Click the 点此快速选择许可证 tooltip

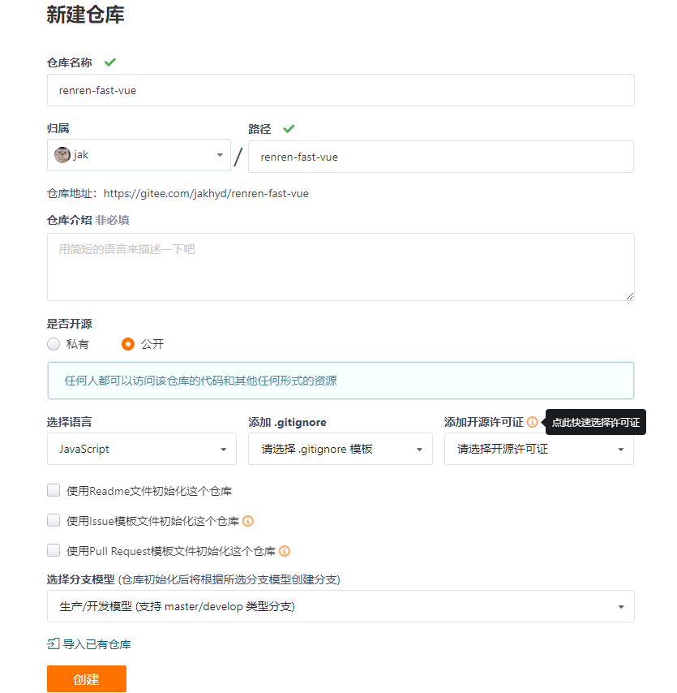point(596,422)
